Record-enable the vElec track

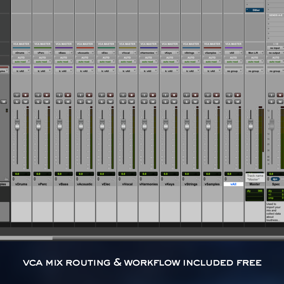coord(110,95)
